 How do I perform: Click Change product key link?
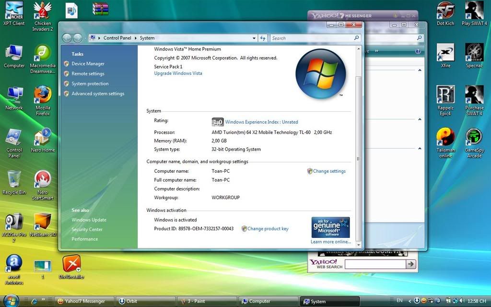tap(268, 229)
